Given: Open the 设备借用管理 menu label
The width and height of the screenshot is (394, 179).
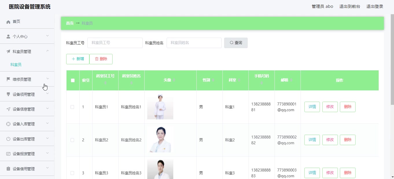Looking at the screenshot, I should click(24, 169).
